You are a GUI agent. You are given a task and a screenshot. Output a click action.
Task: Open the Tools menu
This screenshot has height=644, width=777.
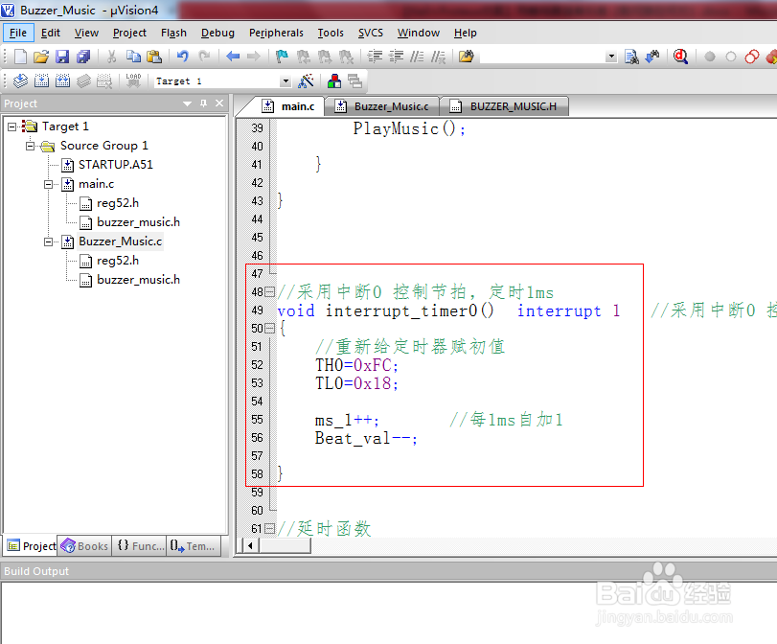[331, 33]
